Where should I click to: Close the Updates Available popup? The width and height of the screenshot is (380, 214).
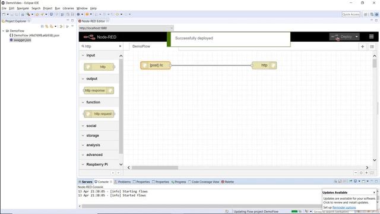pos(374,193)
